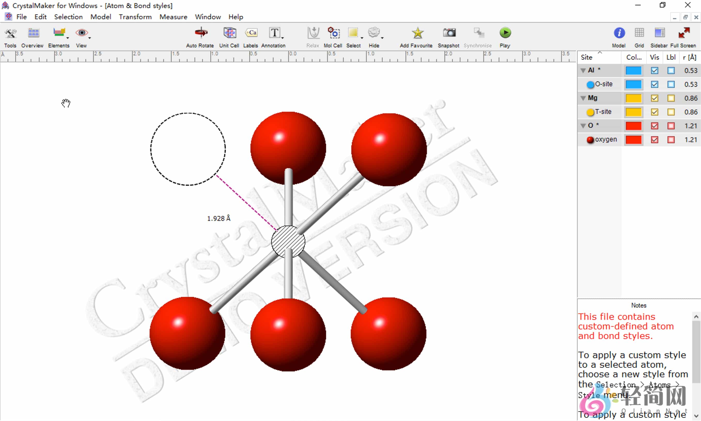Uncheck visibility for the T-site
Viewport: 701px width, 421px height.
click(x=655, y=112)
